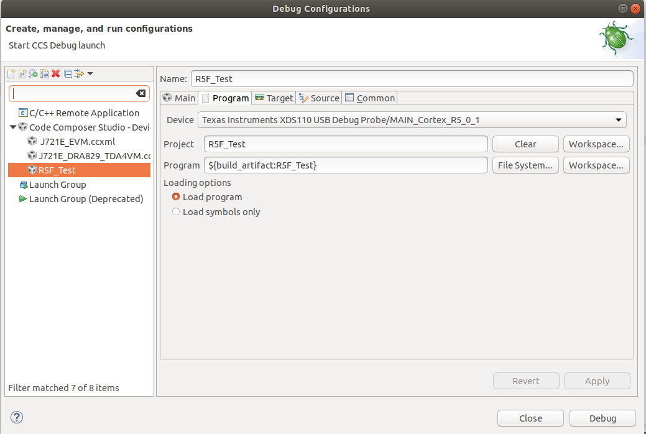Viewport: 646px width, 434px height.
Task: Maximize the Debug Configurations window
Action: point(623,8)
